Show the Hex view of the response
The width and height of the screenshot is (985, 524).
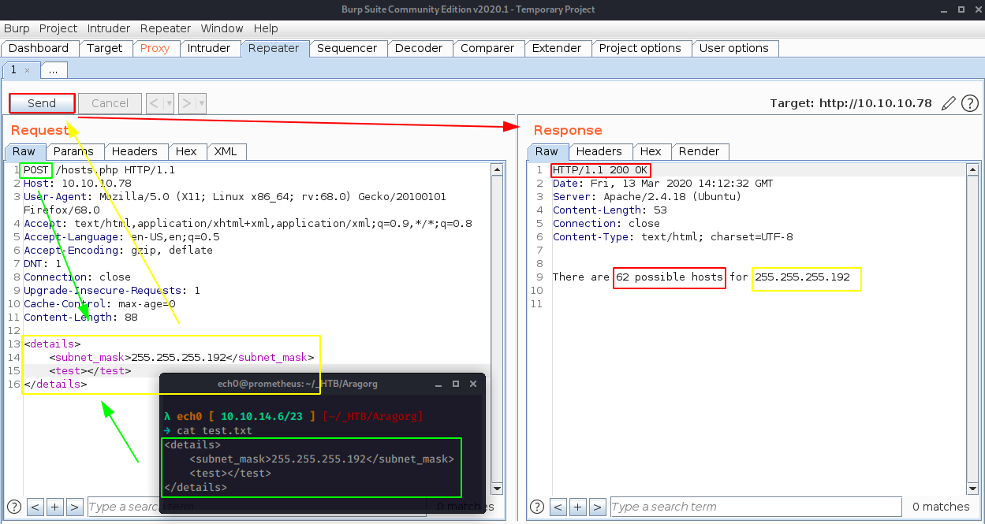(x=651, y=151)
